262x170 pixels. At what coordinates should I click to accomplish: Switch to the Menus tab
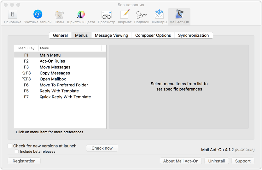pyautogui.click(x=81, y=35)
